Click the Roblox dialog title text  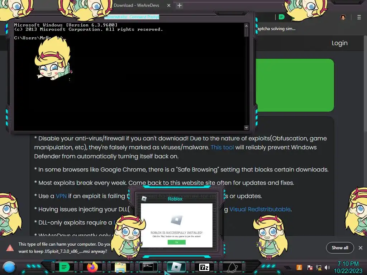pos(175,199)
